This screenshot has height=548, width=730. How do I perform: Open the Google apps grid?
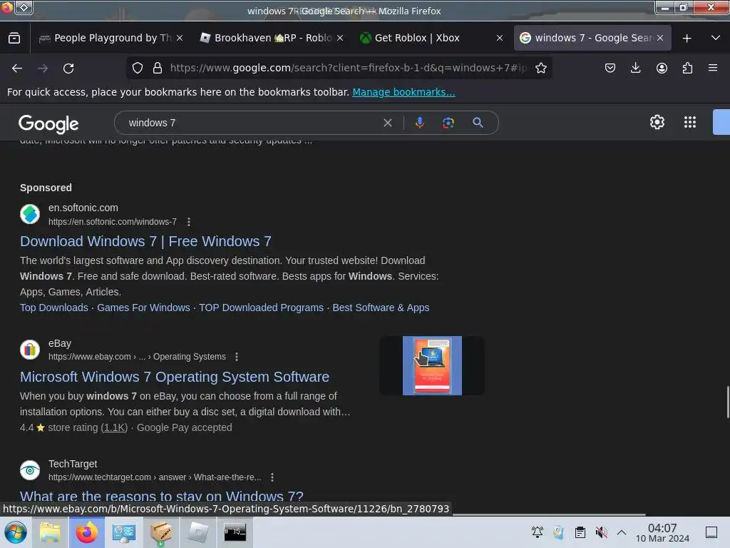click(x=690, y=122)
